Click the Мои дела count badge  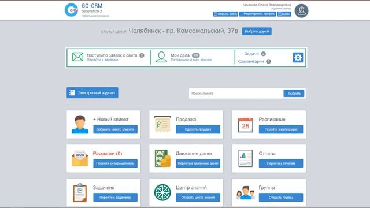pyautogui.click(x=195, y=55)
